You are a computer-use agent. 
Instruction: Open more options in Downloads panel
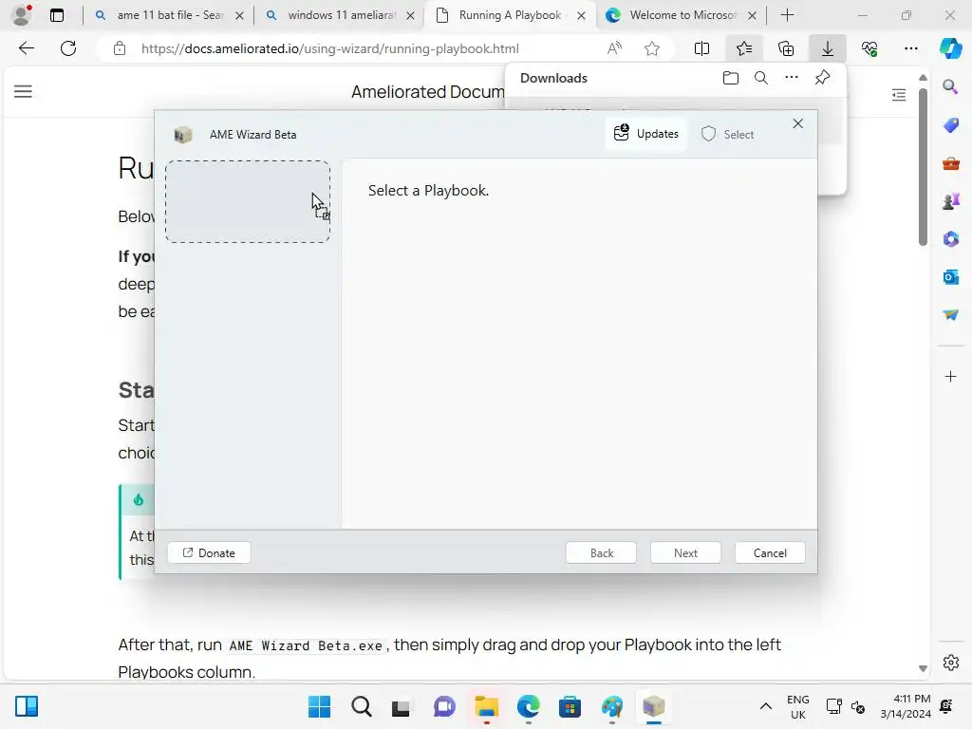click(x=792, y=78)
